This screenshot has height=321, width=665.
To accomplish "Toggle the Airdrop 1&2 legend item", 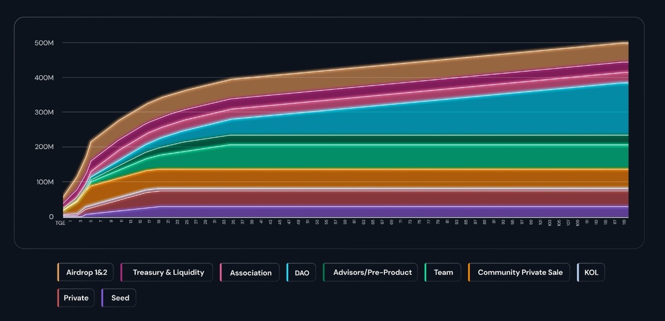I will 86,272.
